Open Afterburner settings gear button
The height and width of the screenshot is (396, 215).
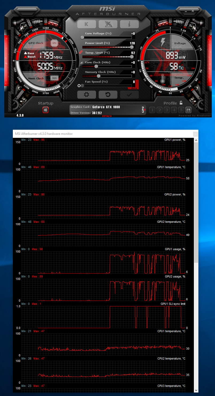pyautogui.click(x=86, y=95)
